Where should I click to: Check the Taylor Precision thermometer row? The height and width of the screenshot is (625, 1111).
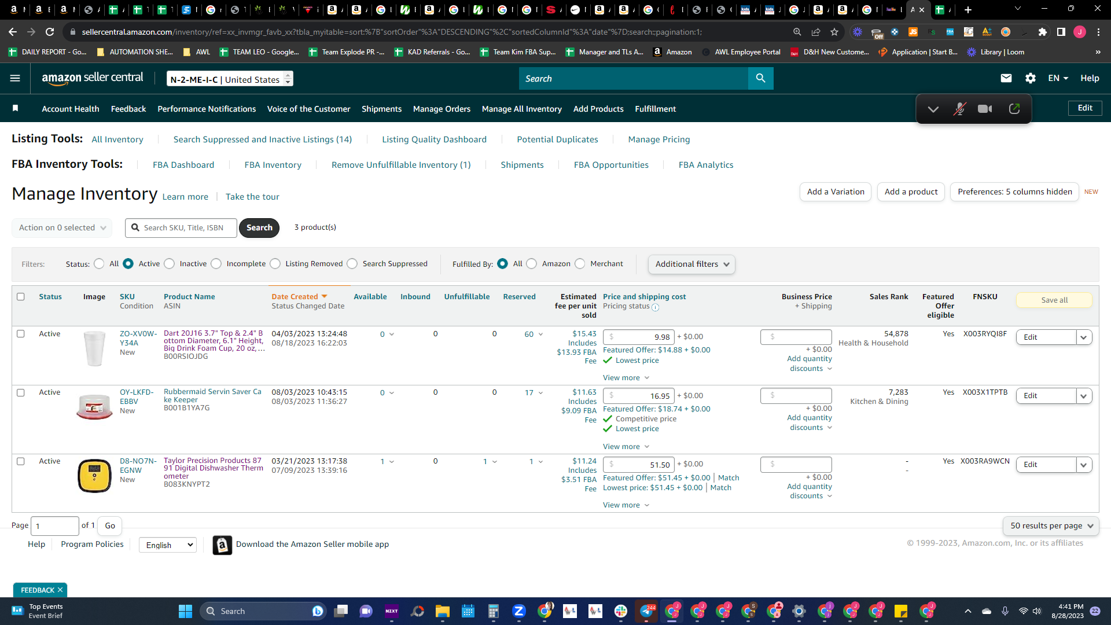pyautogui.click(x=21, y=461)
